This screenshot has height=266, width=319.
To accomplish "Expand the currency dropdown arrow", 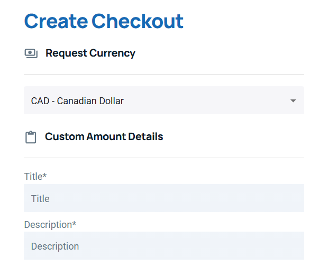I will pyautogui.click(x=293, y=100).
